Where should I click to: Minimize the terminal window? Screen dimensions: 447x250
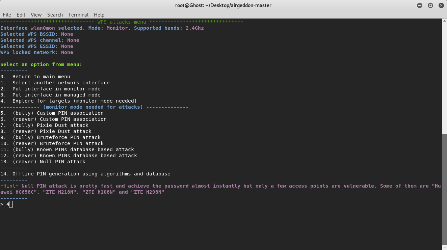[420, 5]
